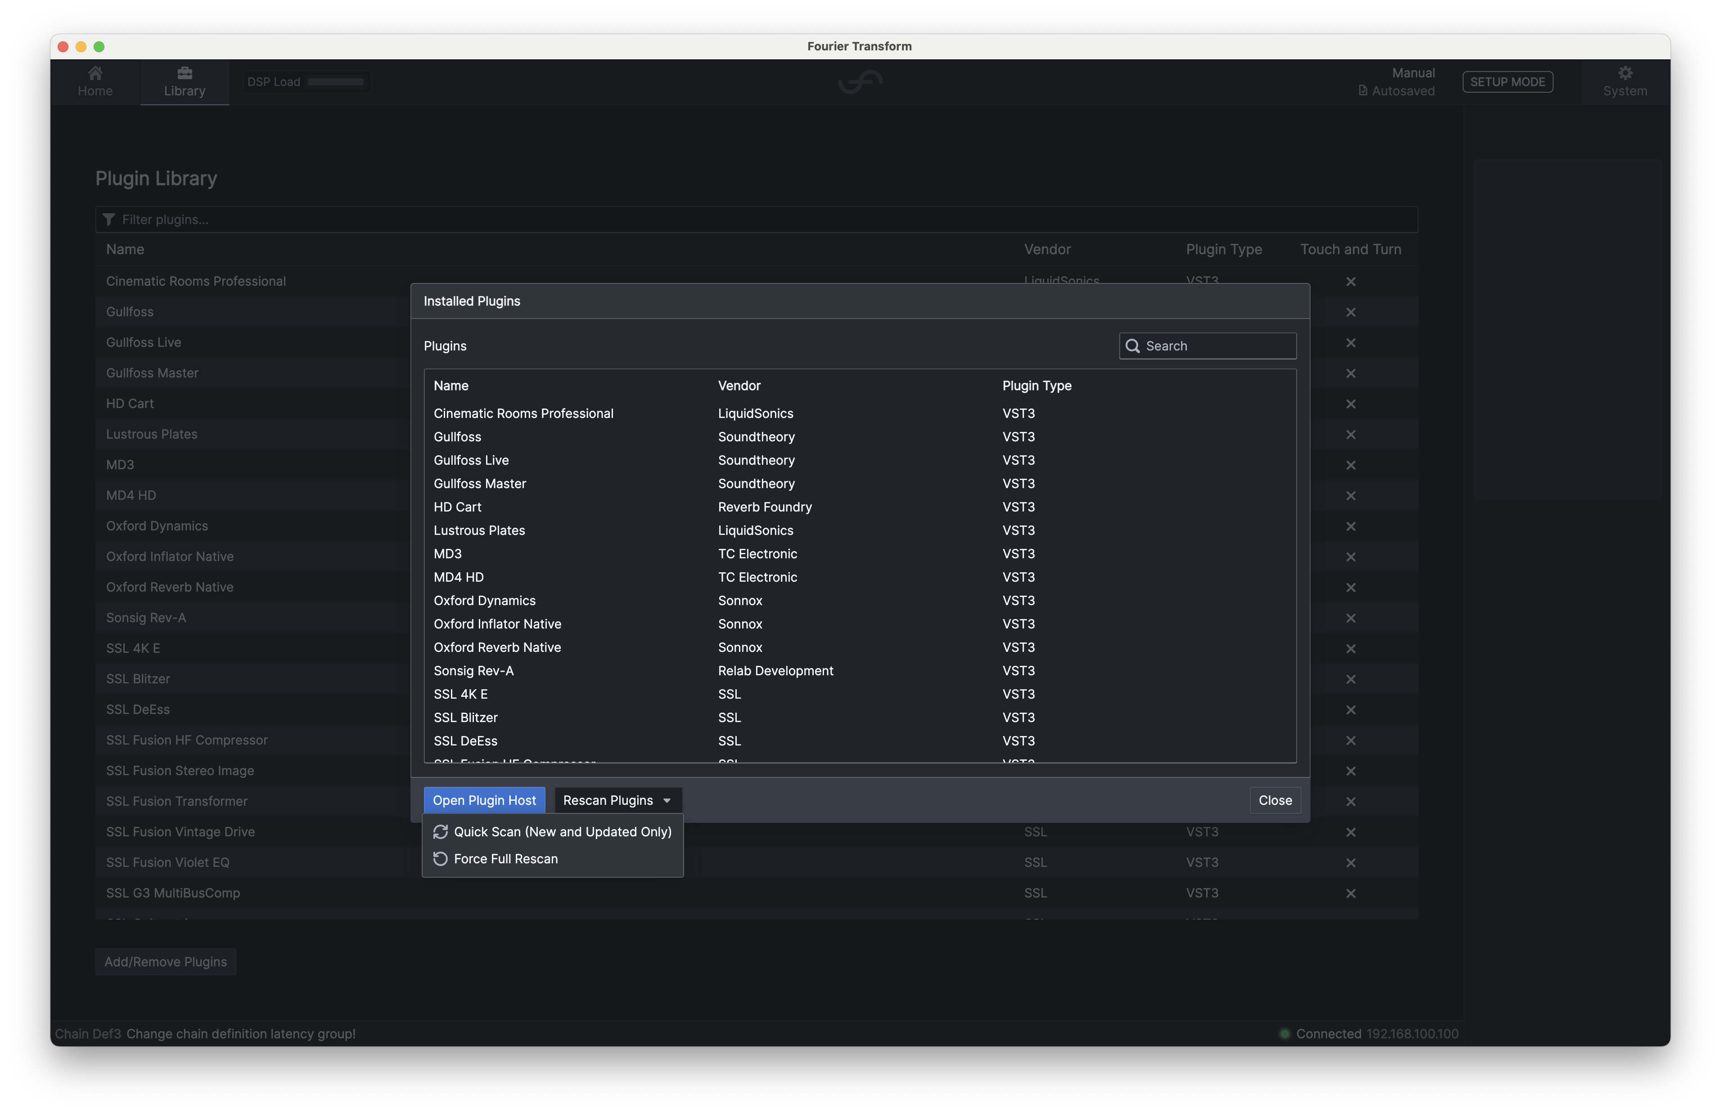Click the Add/Remove Plugins button
Image resolution: width=1721 pixels, height=1113 pixels.
pyautogui.click(x=166, y=961)
